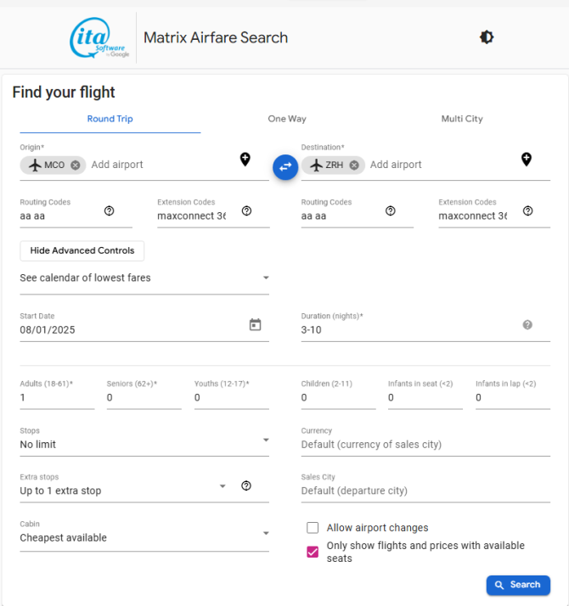Open Start Date calendar picker
The width and height of the screenshot is (569, 606).
[255, 324]
